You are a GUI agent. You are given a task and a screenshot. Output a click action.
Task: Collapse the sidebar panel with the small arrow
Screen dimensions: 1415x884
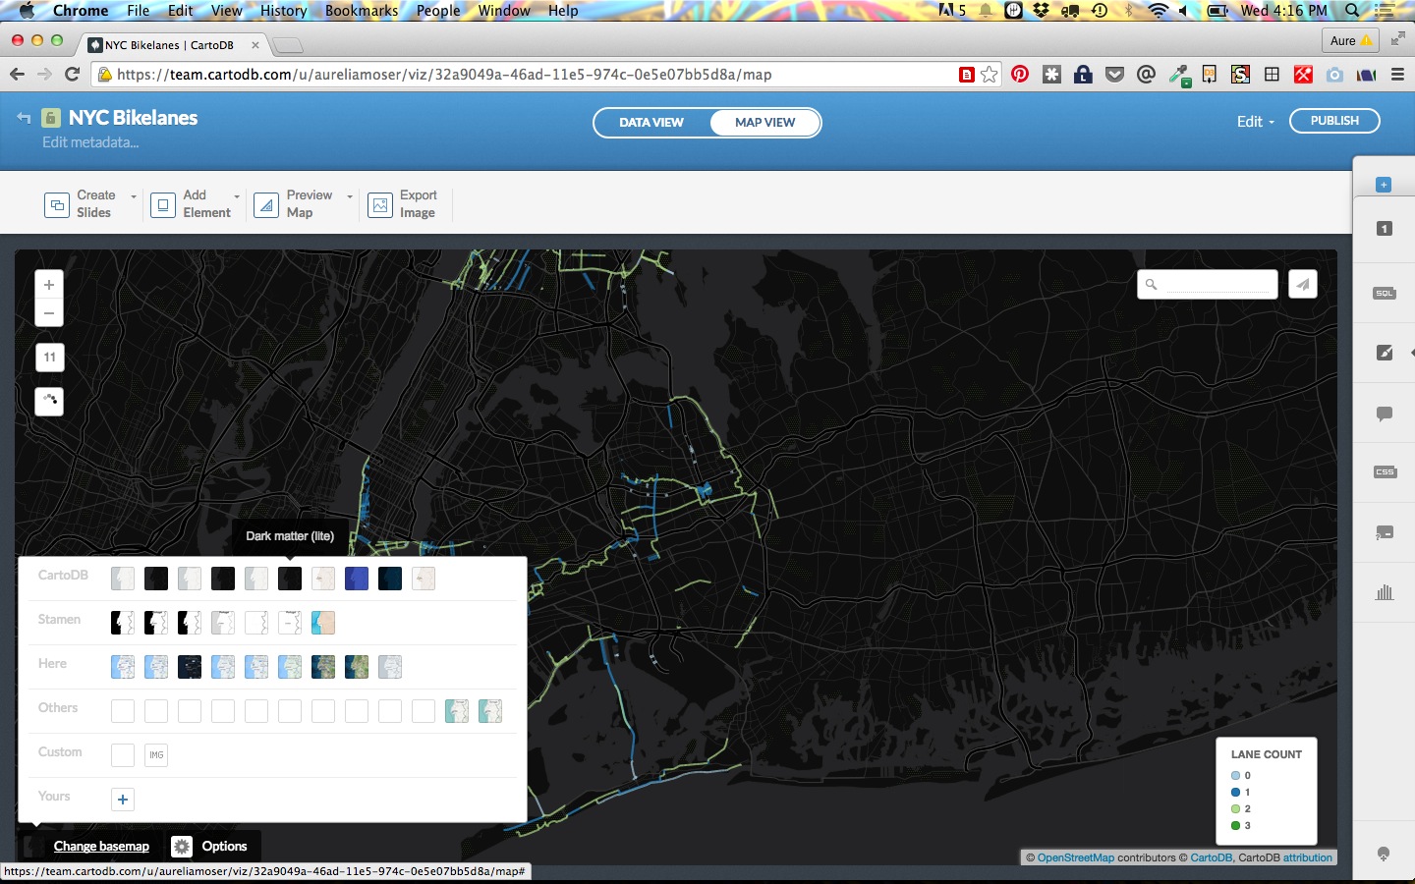1411,353
